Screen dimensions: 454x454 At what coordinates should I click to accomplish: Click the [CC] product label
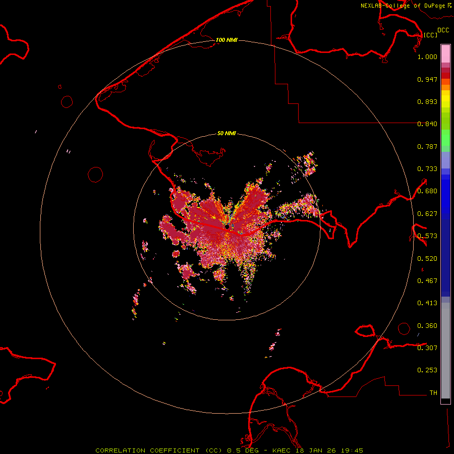point(430,35)
